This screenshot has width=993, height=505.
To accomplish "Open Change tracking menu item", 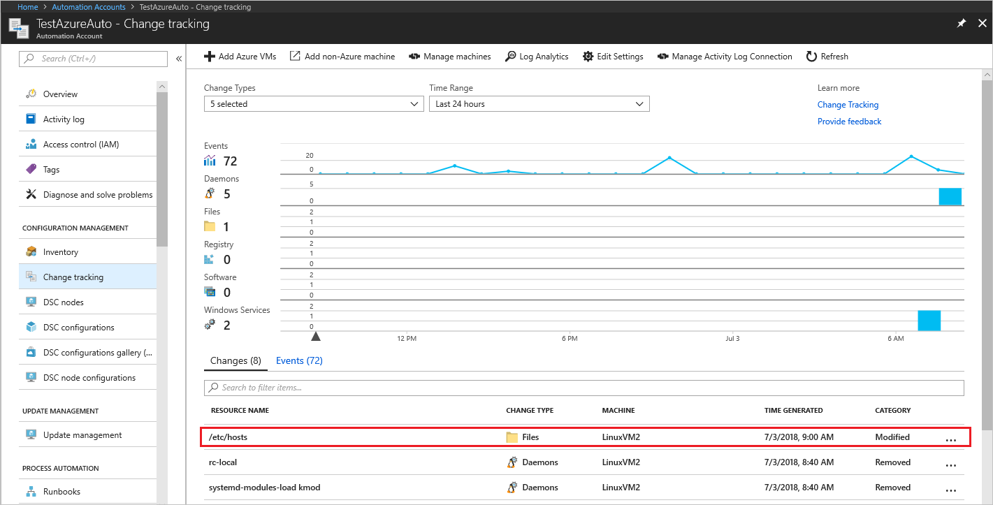I will pos(88,277).
